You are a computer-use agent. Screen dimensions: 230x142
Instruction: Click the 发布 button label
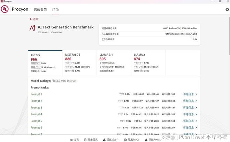76,140
